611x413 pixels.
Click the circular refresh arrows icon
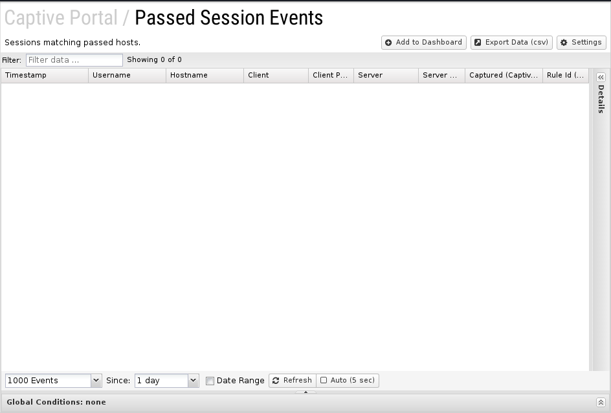276,380
